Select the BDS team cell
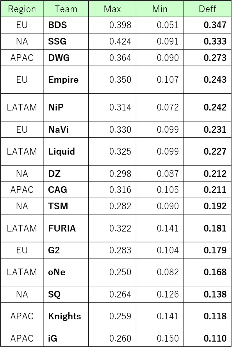The width and height of the screenshot is (232, 349). point(66,25)
